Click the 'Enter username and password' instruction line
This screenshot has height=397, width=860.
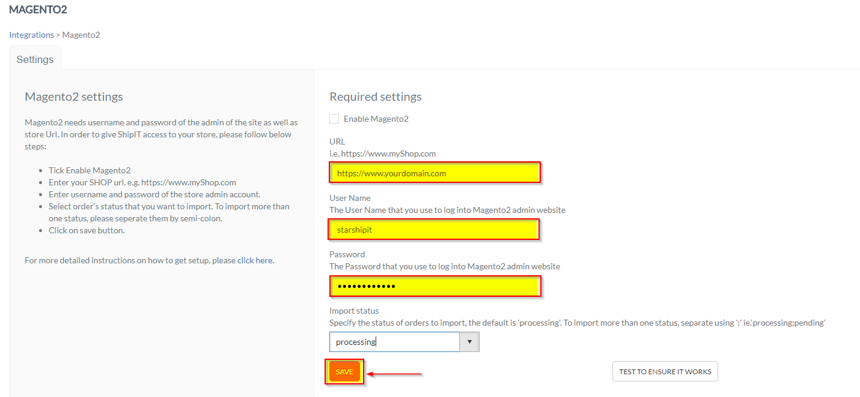click(154, 194)
